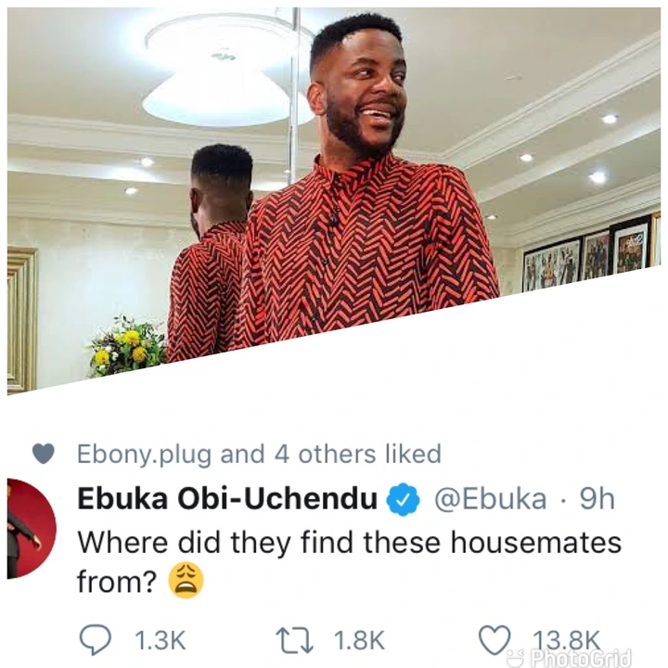The width and height of the screenshot is (668, 668).
Task: Click the reply speech bubble icon
Action: pyautogui.click(x=96, y=640)
